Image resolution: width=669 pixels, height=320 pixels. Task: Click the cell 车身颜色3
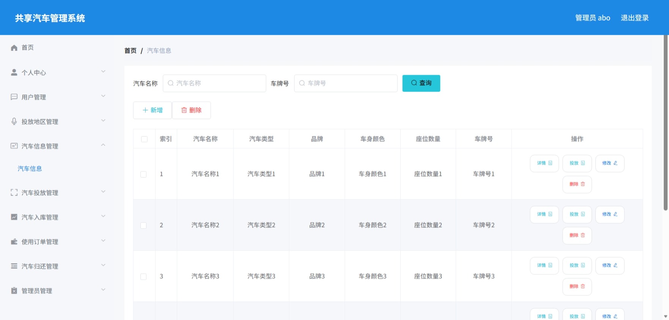click(x=373, y=276)
